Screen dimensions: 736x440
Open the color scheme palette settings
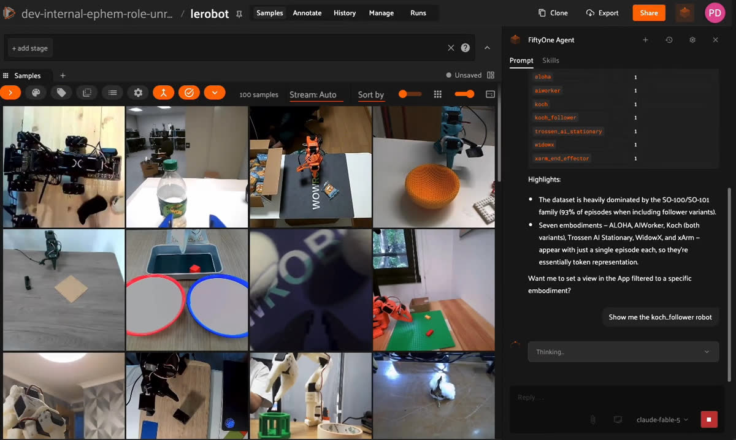(x=36, y=93)
